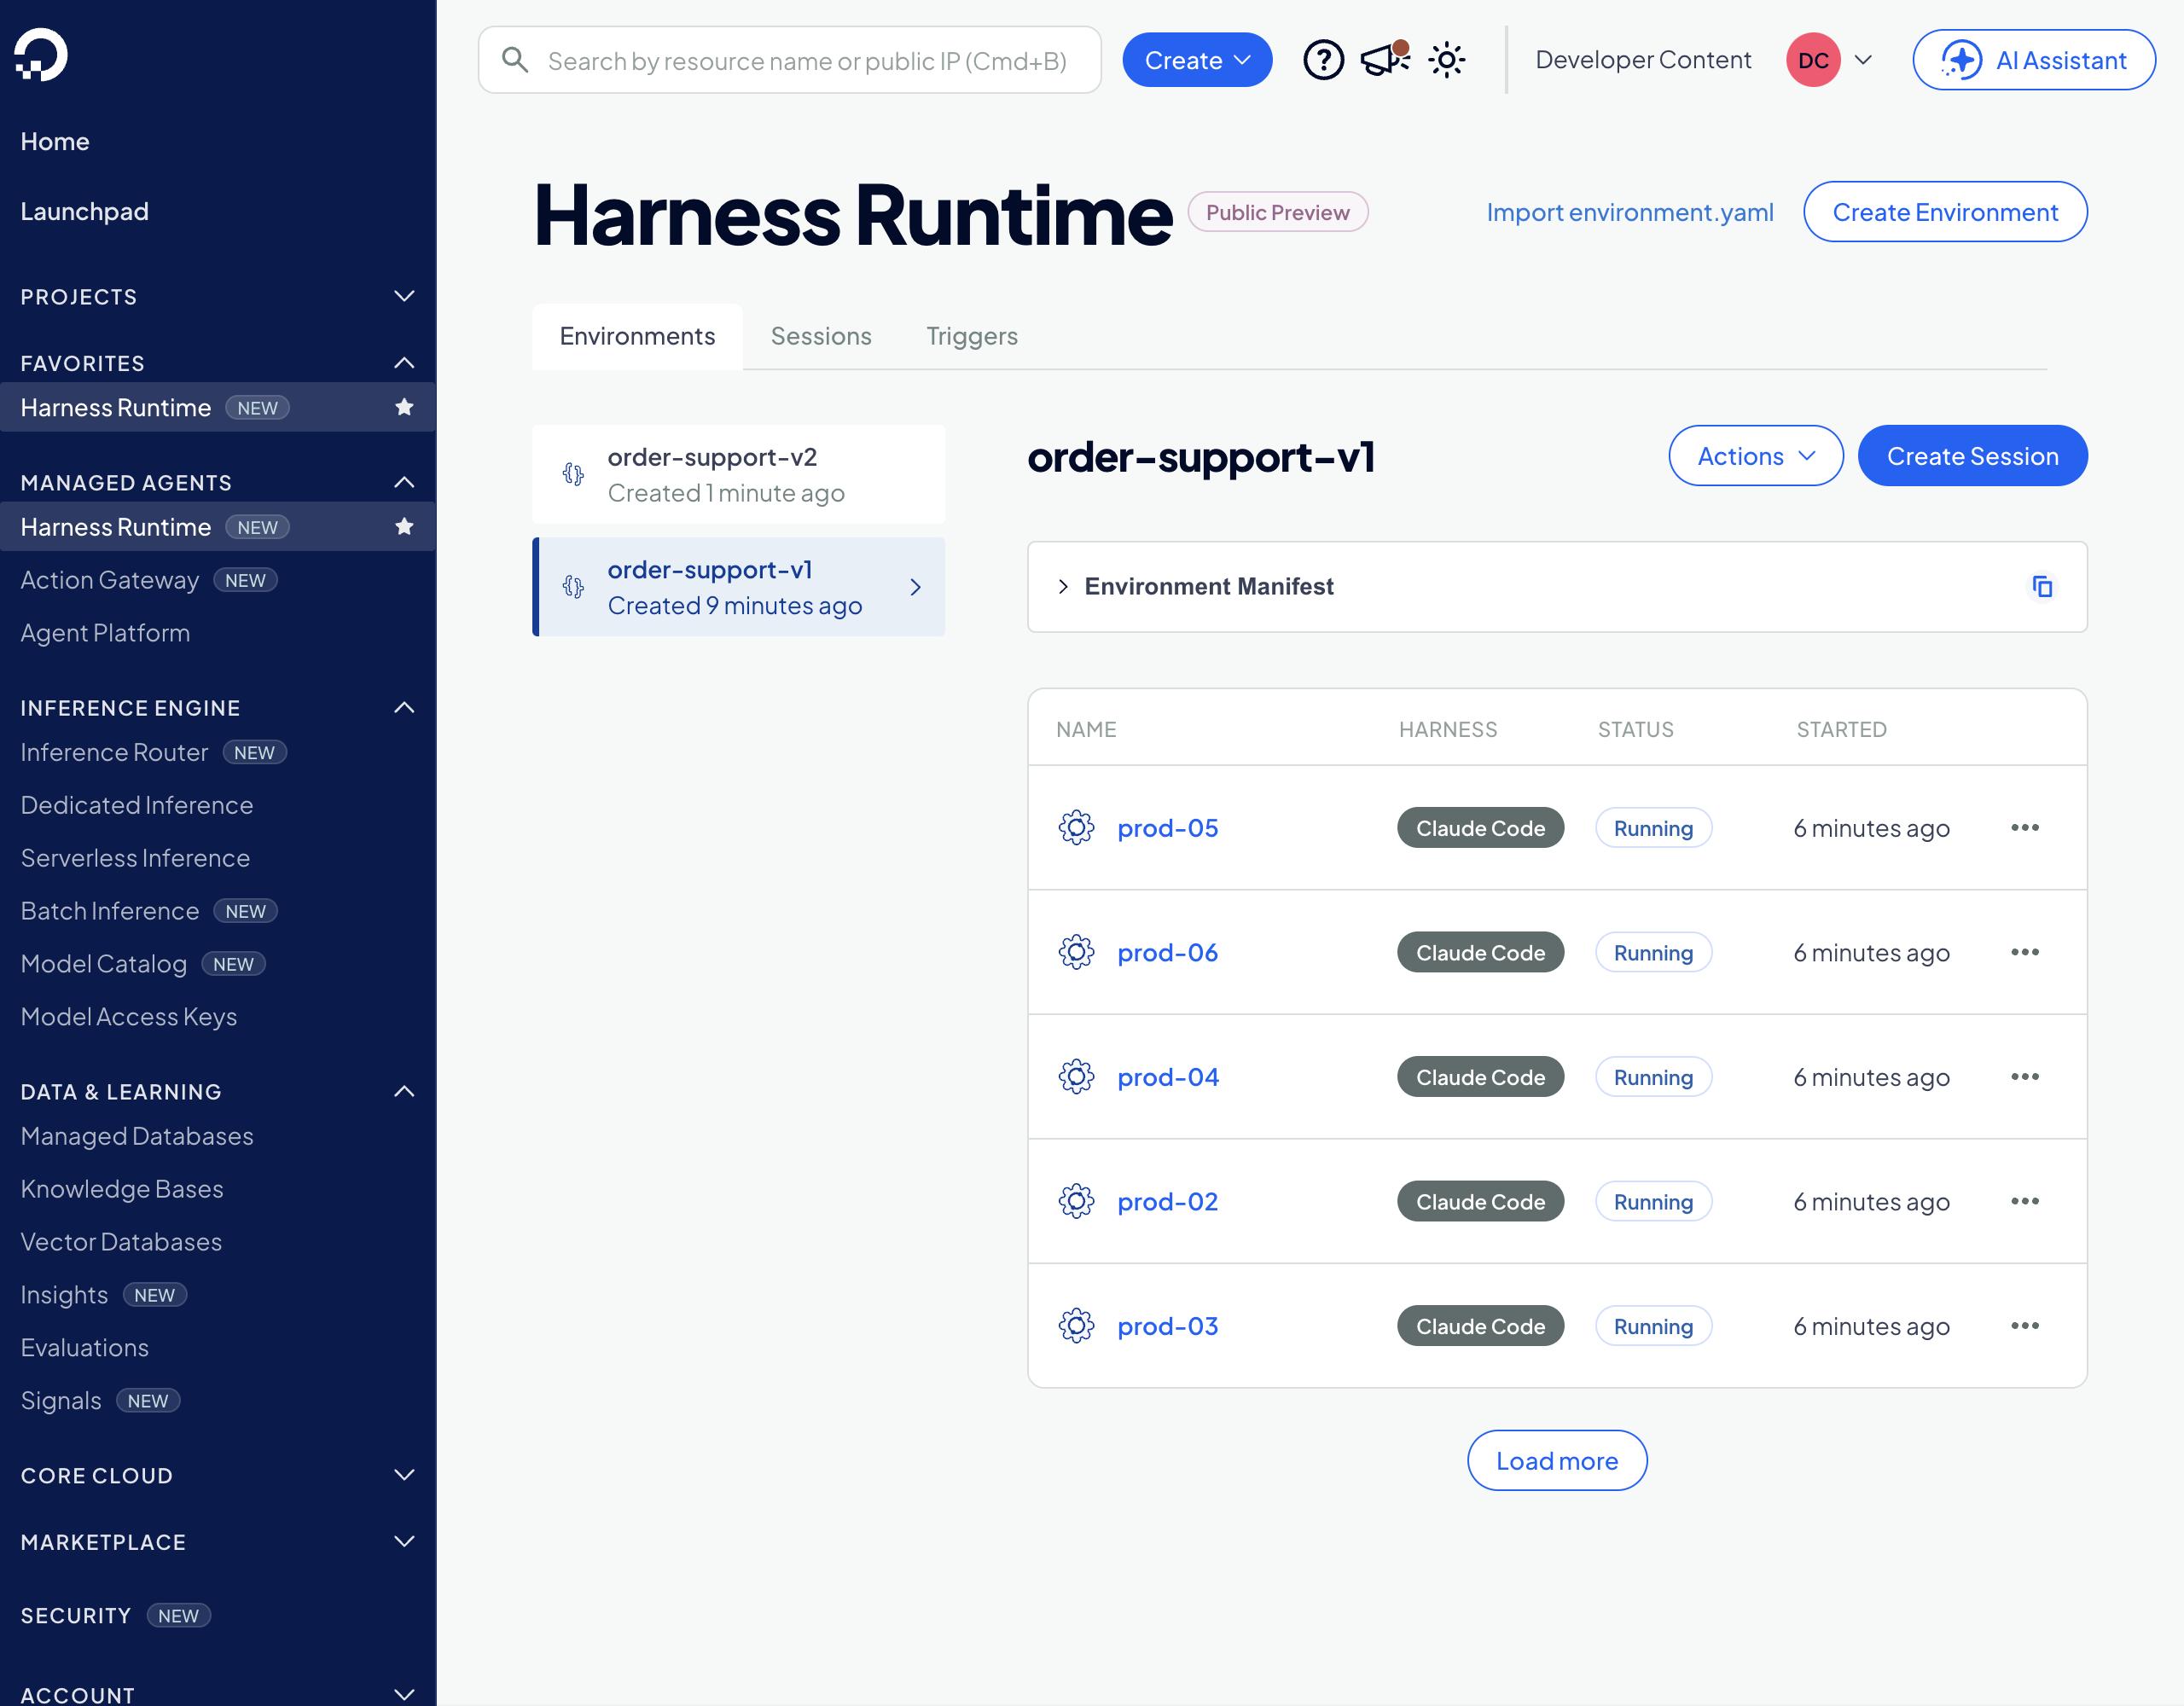Toggle Harness Runtime star under Managed Agents

click(x=404, y=526)
